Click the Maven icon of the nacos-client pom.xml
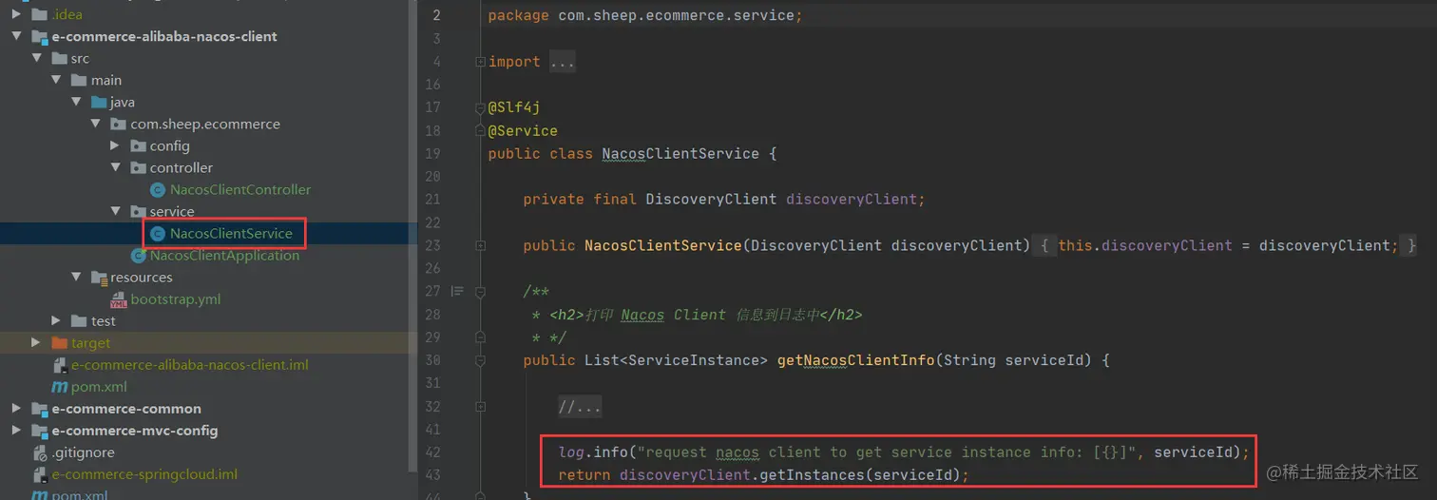Screen dimensions: 1437x500 (60, 387)
